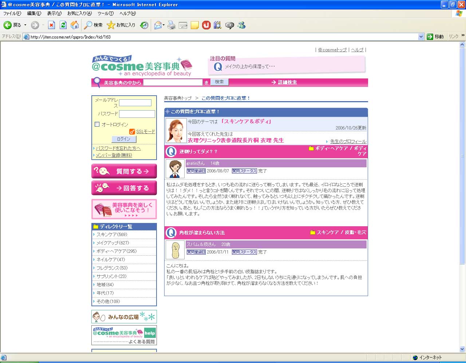This screenshot has height=363, width=466.
Task: Open the ツール(T) menu
Action: (105, 13)
